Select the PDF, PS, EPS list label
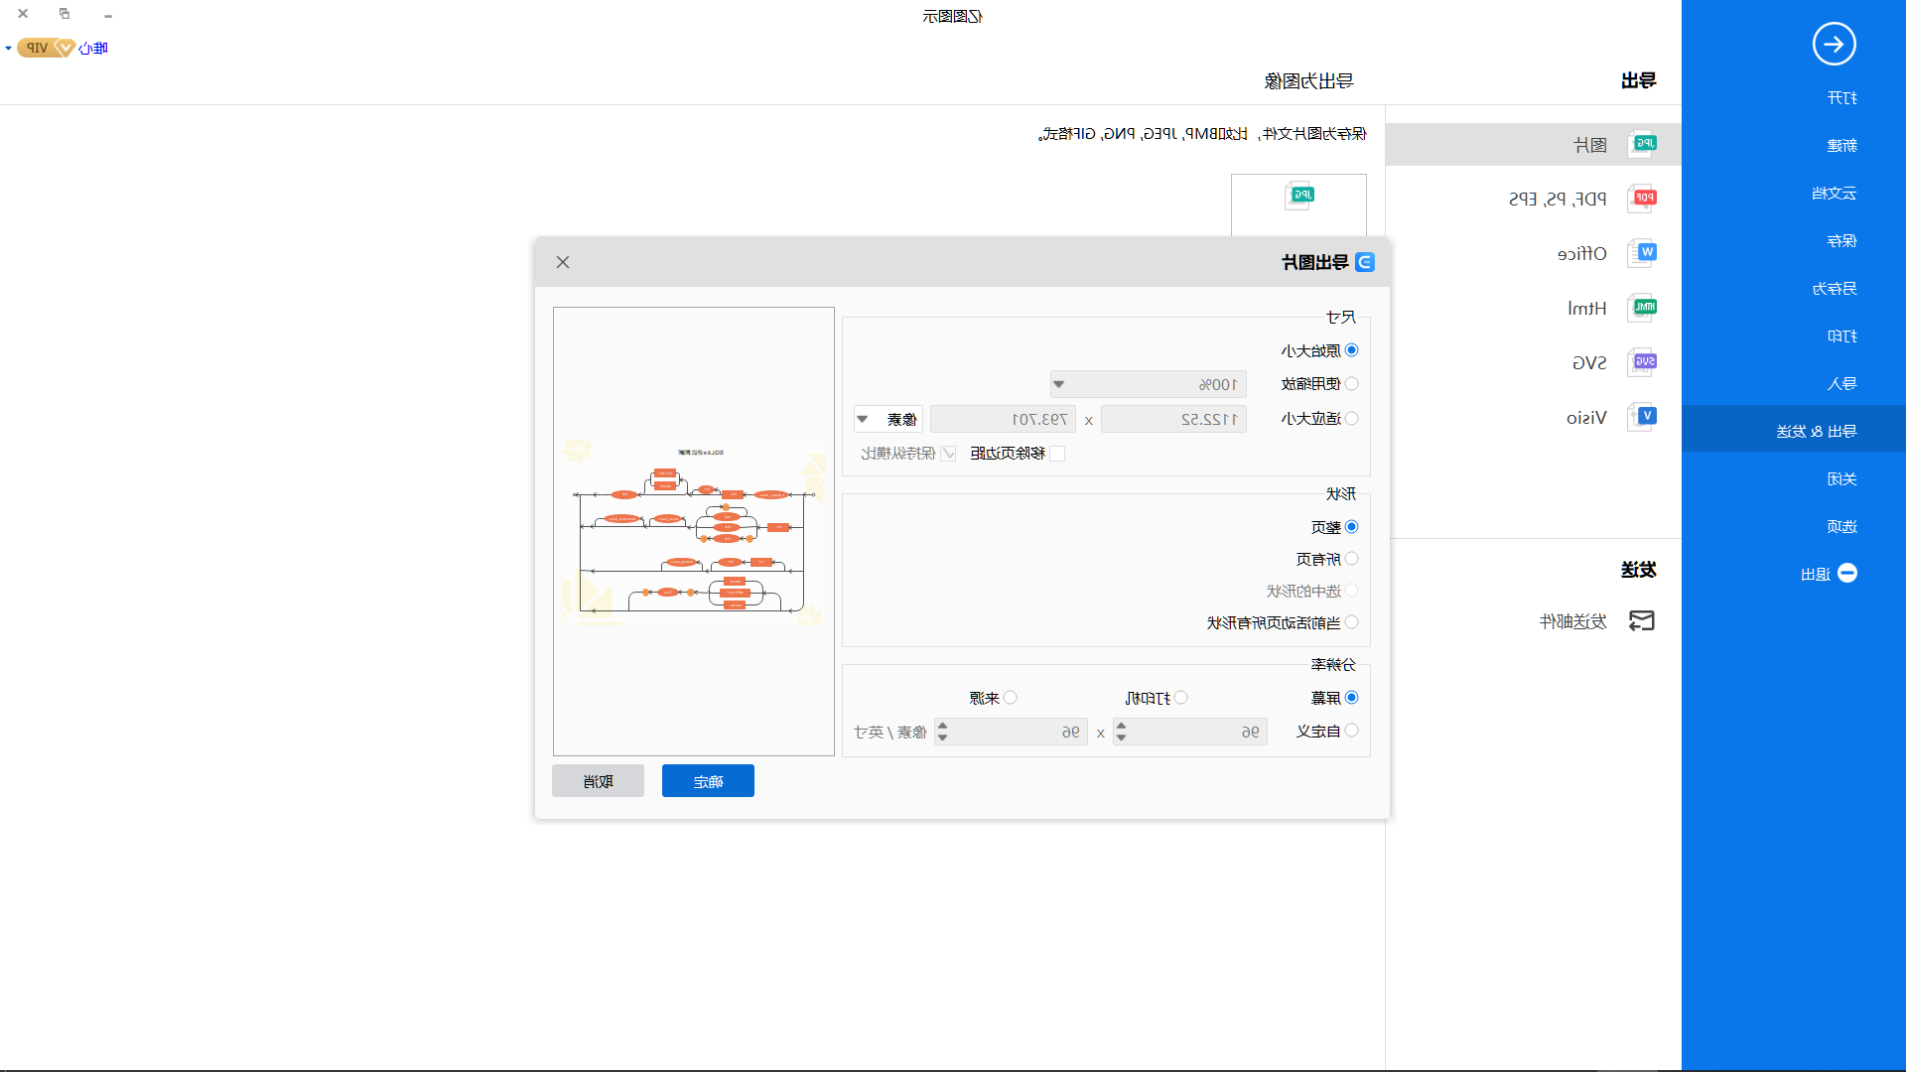 [1558, 200]
